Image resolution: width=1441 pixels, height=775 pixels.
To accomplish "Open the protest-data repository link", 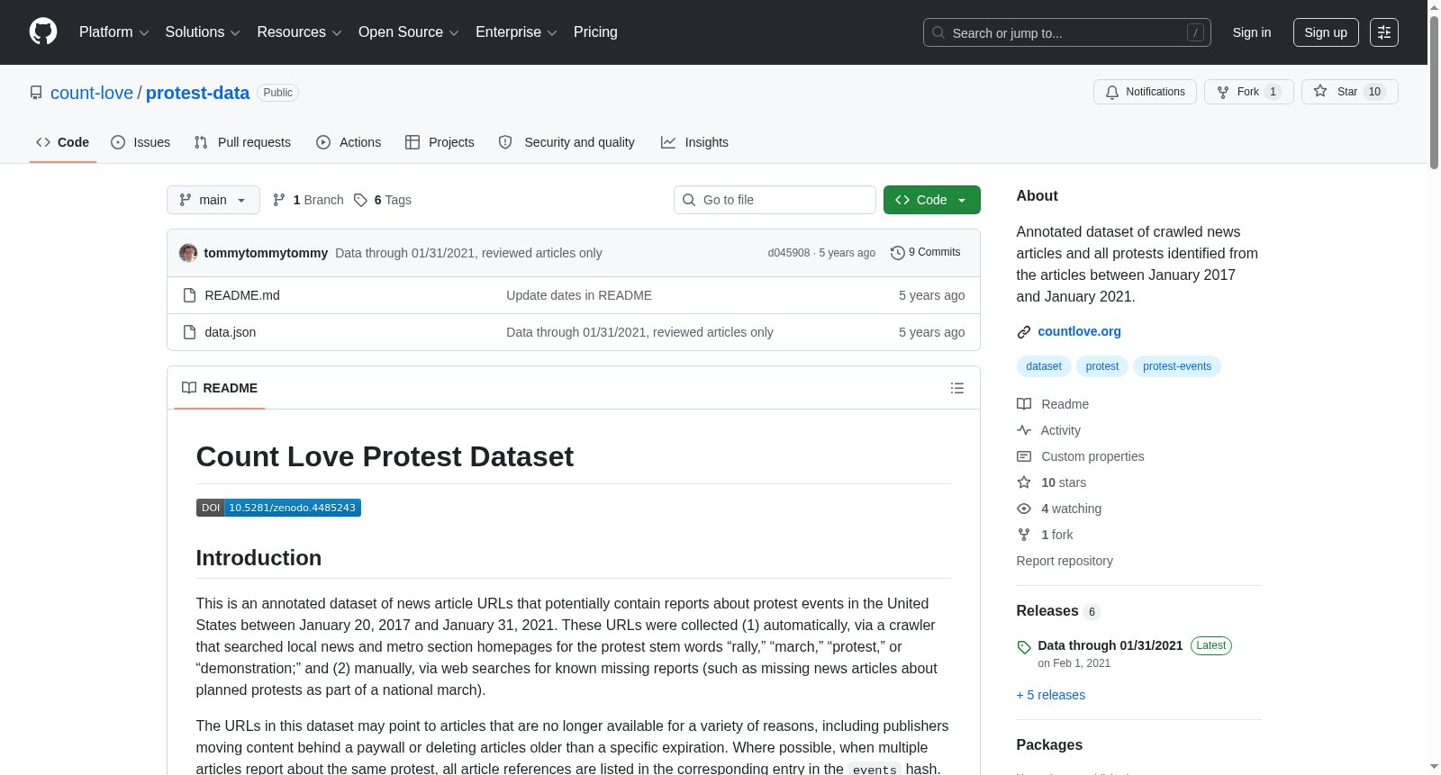I will [197, 93].
